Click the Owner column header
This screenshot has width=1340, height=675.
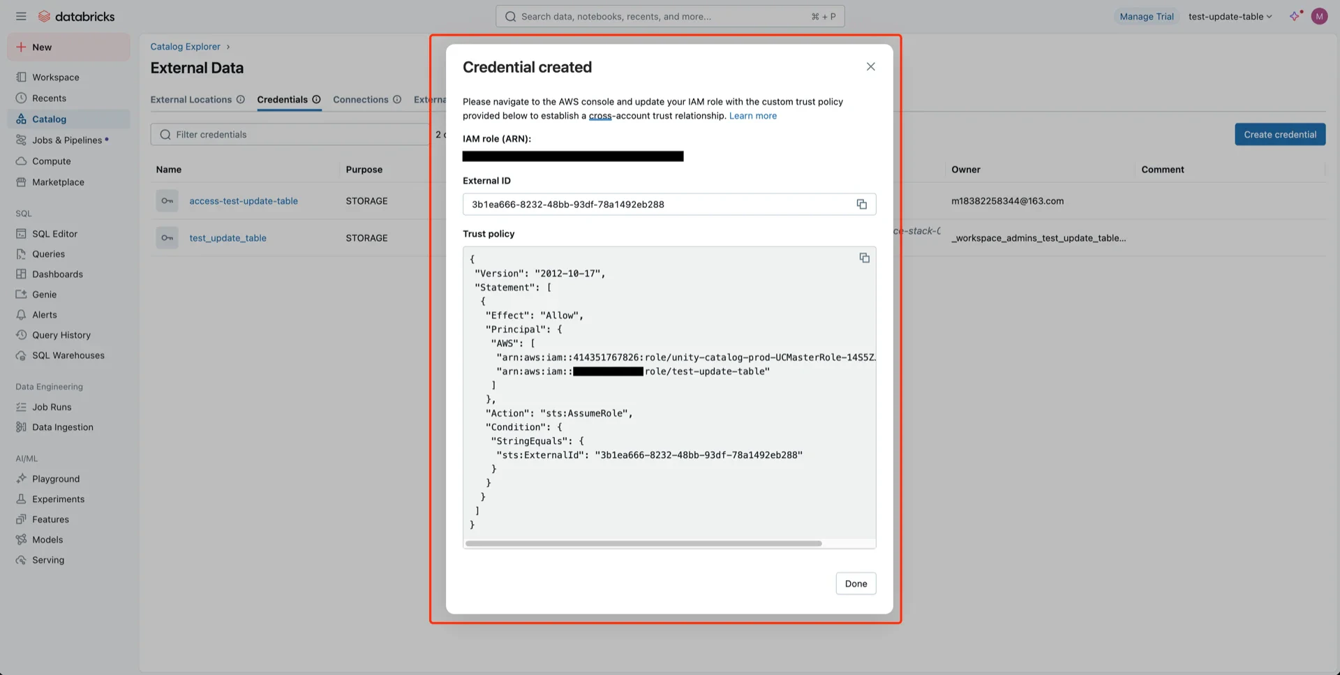(x=966, y=170)
